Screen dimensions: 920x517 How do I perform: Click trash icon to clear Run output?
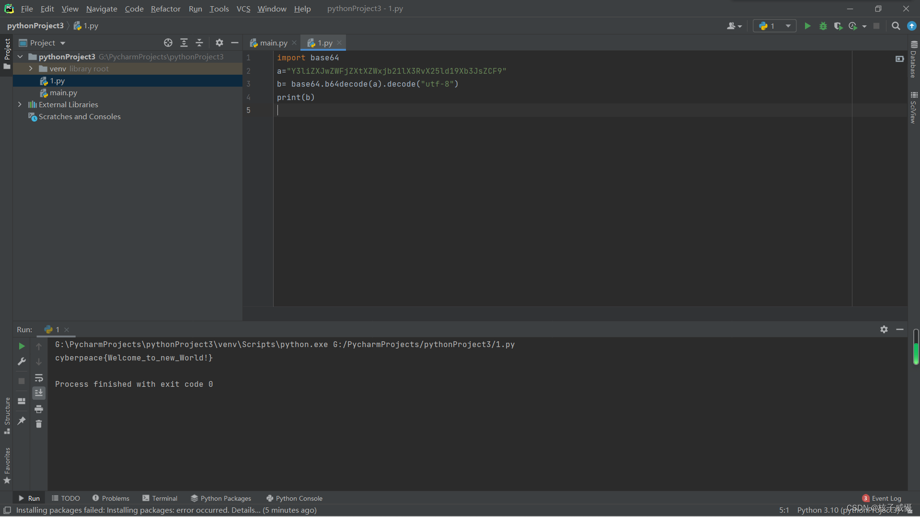pos(39,424)
